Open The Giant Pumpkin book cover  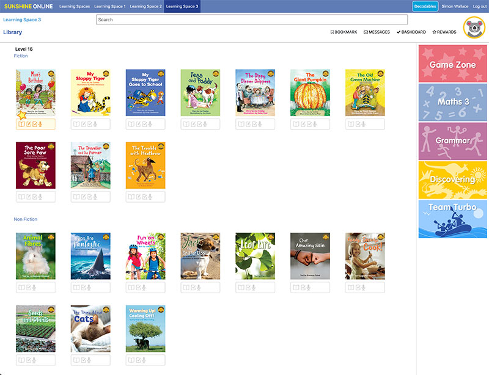310,92
